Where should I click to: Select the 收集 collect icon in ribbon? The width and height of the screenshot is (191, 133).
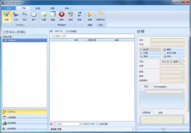tap(7, 16)
